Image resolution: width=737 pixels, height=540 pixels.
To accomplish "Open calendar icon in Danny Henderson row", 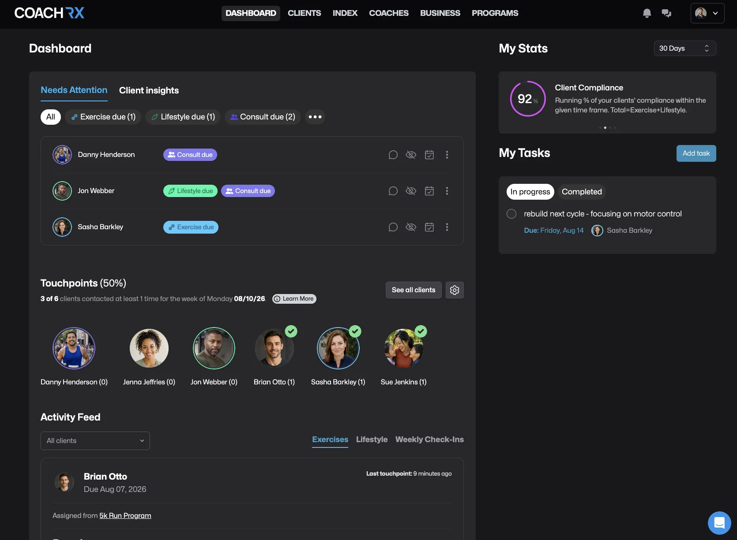I will click(x=429, y=155).
